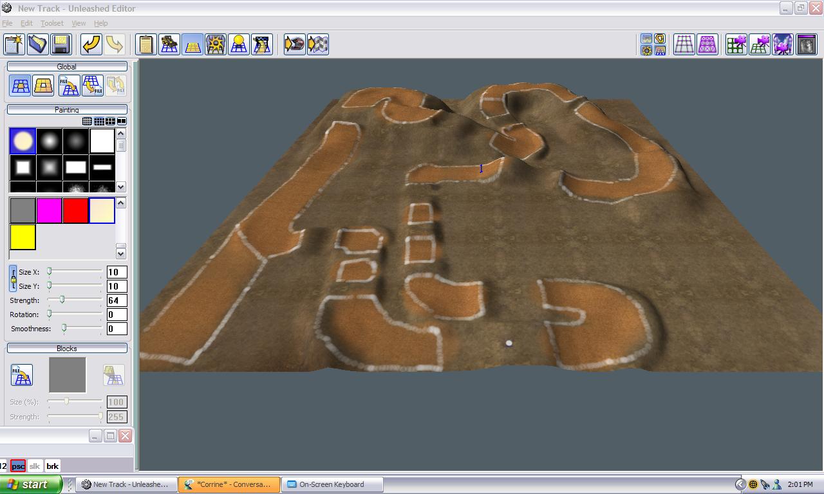This screenshot has height=494, width=824.
Task: Select the bulldozer terrain tool
Action: click(x=169, y=44)
